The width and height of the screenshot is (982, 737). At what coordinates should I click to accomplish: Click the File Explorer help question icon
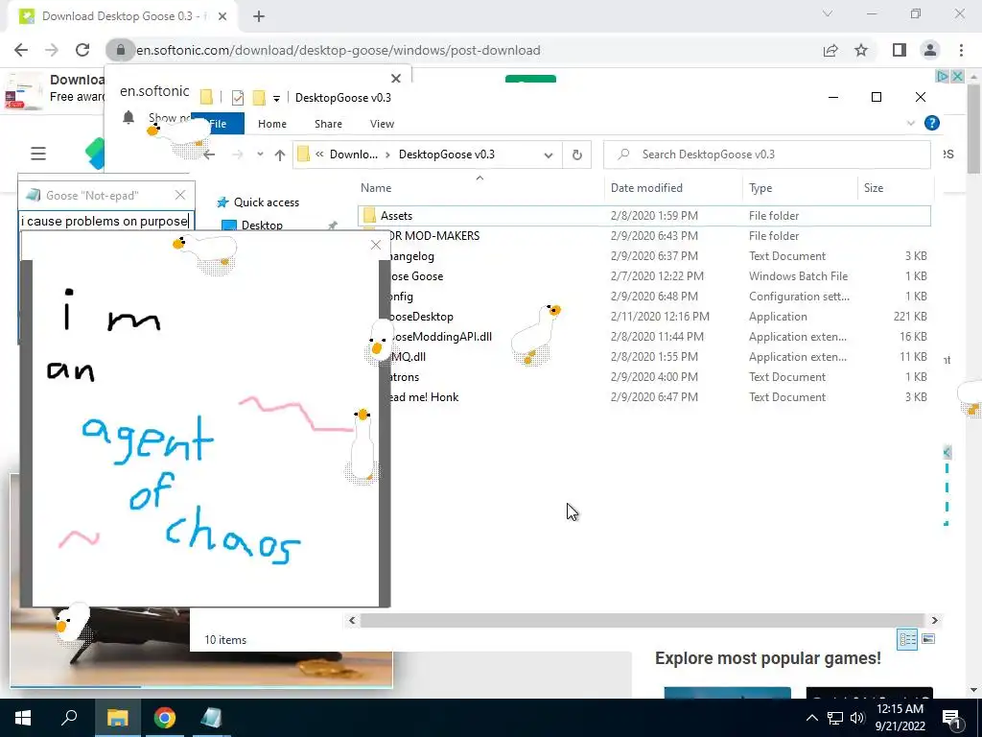point(932,123)
